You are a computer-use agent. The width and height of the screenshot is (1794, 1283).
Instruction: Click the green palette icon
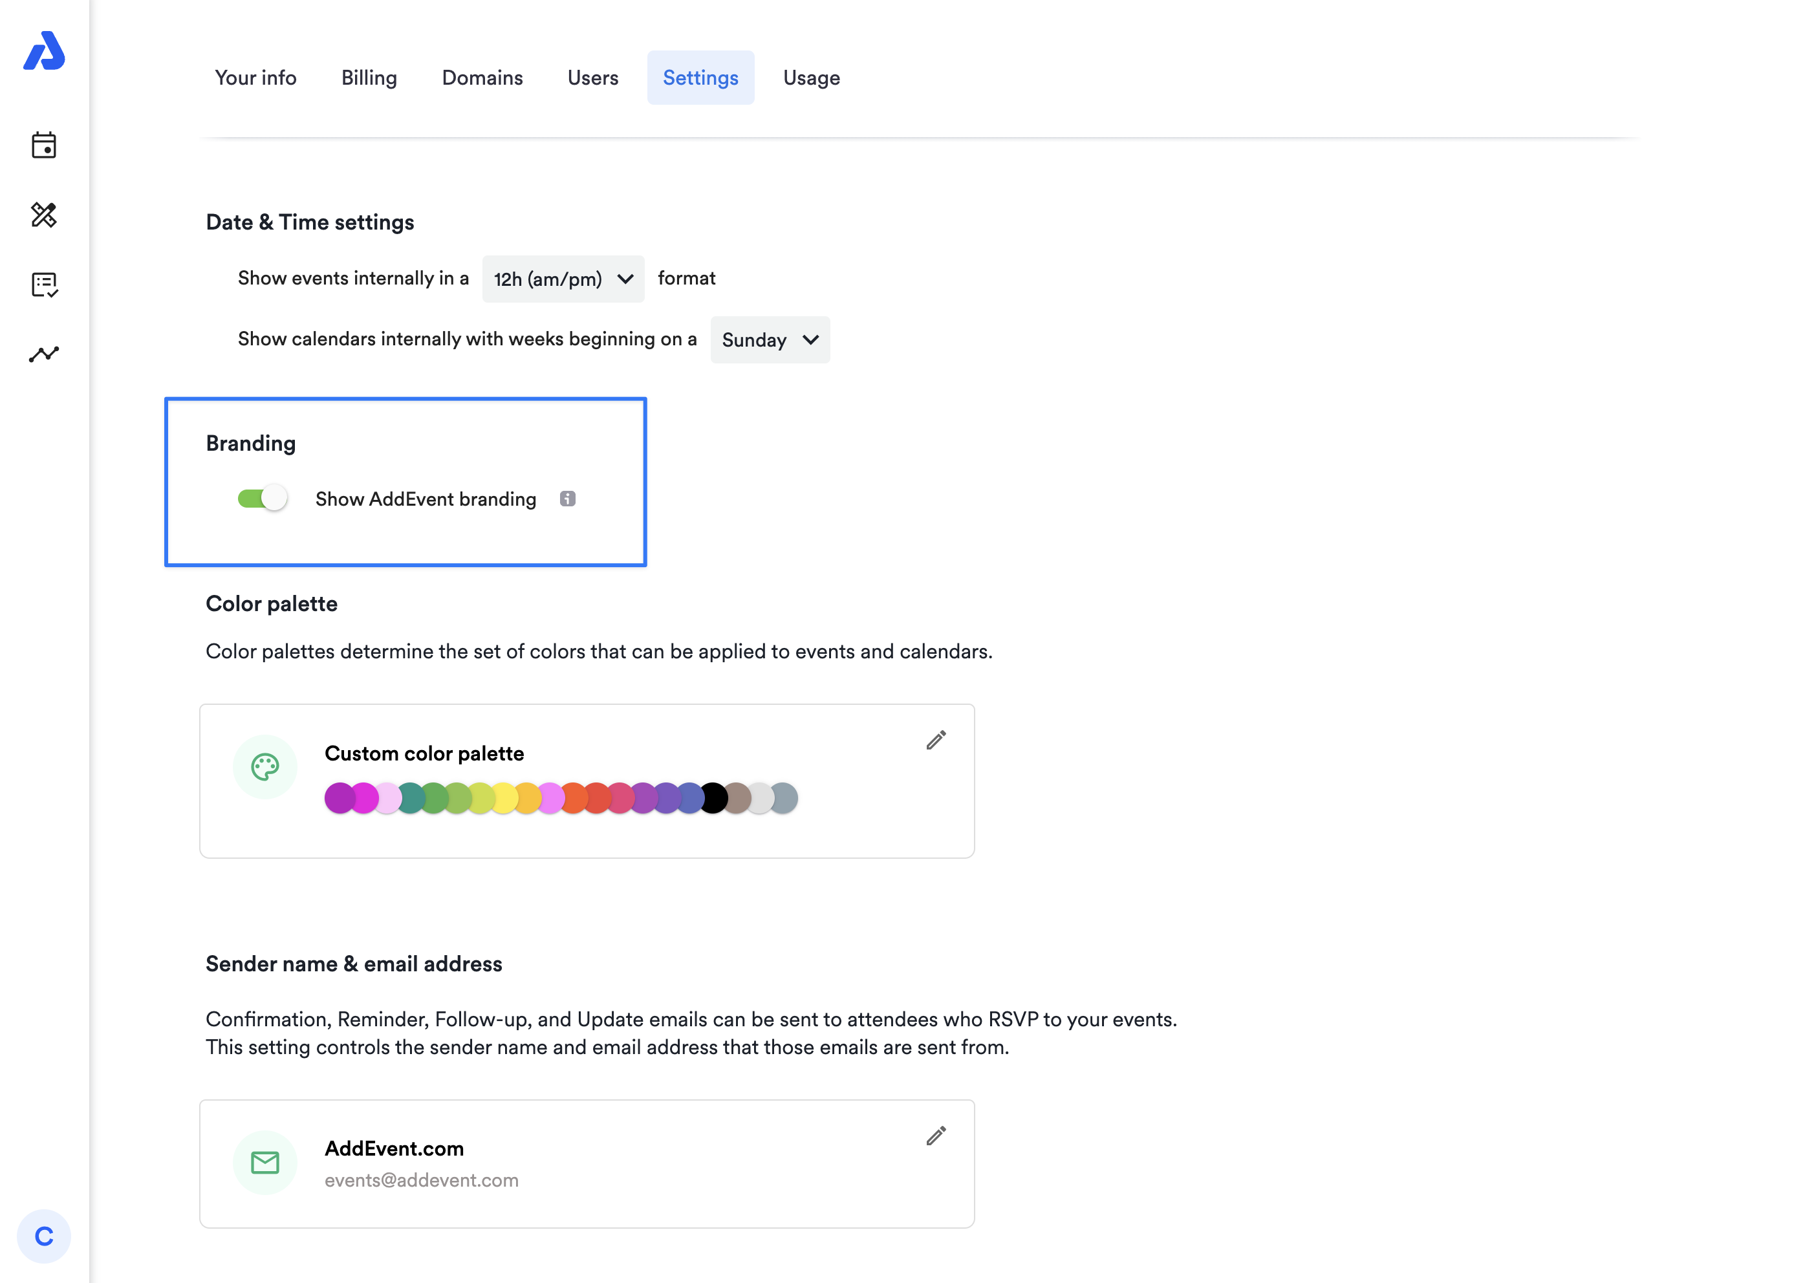[265, 766]
